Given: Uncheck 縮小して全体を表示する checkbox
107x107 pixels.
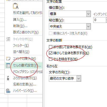Looking at the screenshot, I should [x=50, y=53].
